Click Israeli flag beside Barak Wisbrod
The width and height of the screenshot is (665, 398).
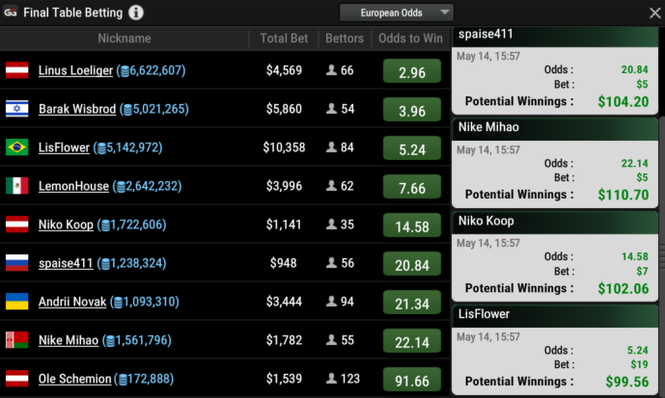(x=16, y=109)
